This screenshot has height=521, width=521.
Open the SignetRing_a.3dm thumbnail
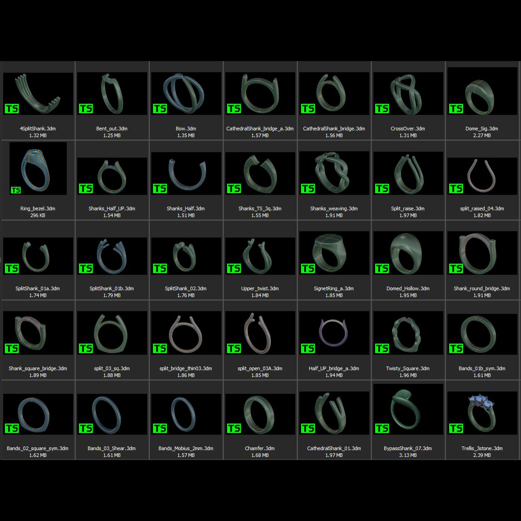click(334, 253)
